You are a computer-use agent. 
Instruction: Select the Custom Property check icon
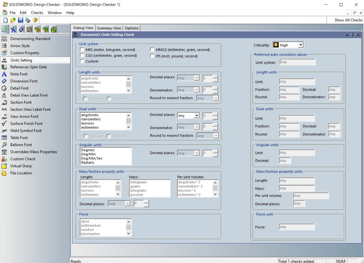[x=4, y=53]
